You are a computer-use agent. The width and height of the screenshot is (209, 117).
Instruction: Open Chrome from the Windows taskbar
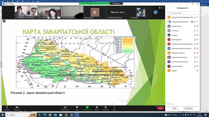point(66,115)
